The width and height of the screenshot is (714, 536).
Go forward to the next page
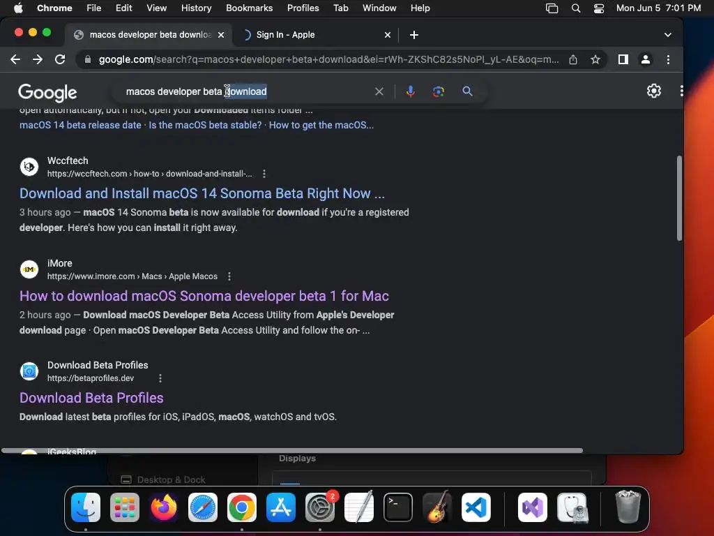click(38, 59)
